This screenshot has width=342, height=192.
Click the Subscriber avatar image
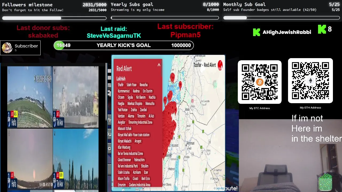point(7,48)
